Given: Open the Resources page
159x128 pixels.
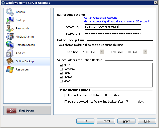Looking at the screenshot, I should point(22,69).
